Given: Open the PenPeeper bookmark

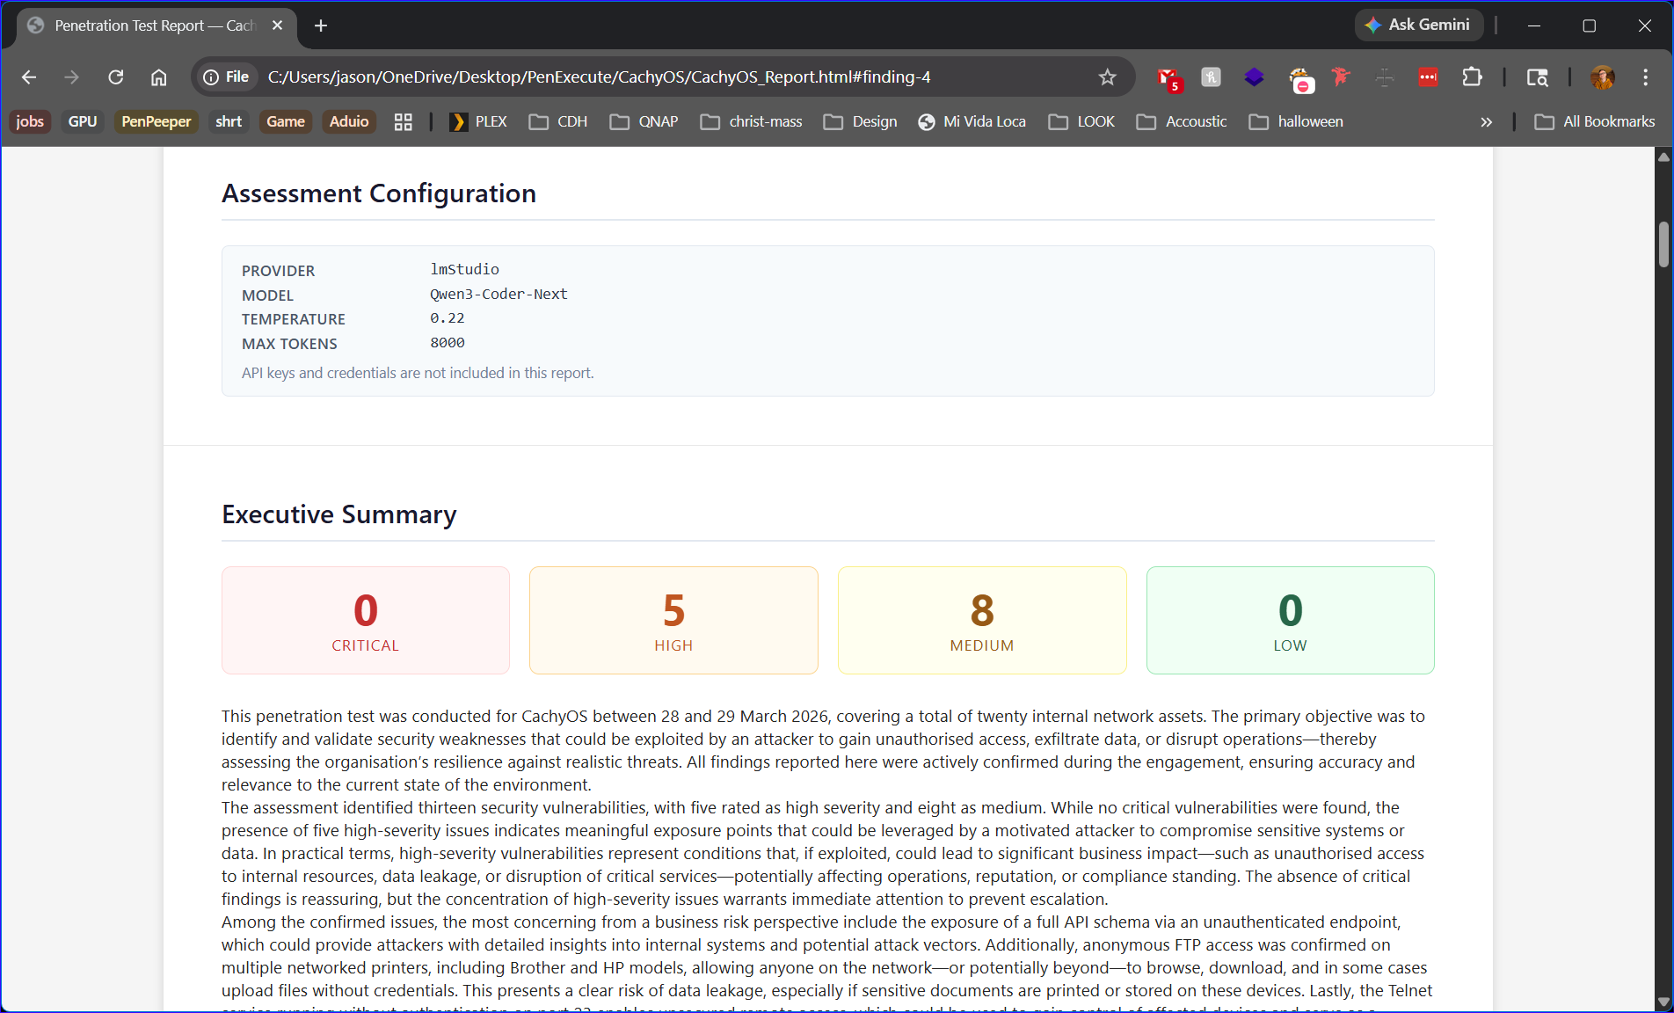Looking at the screenshot, I should point(156,122).
